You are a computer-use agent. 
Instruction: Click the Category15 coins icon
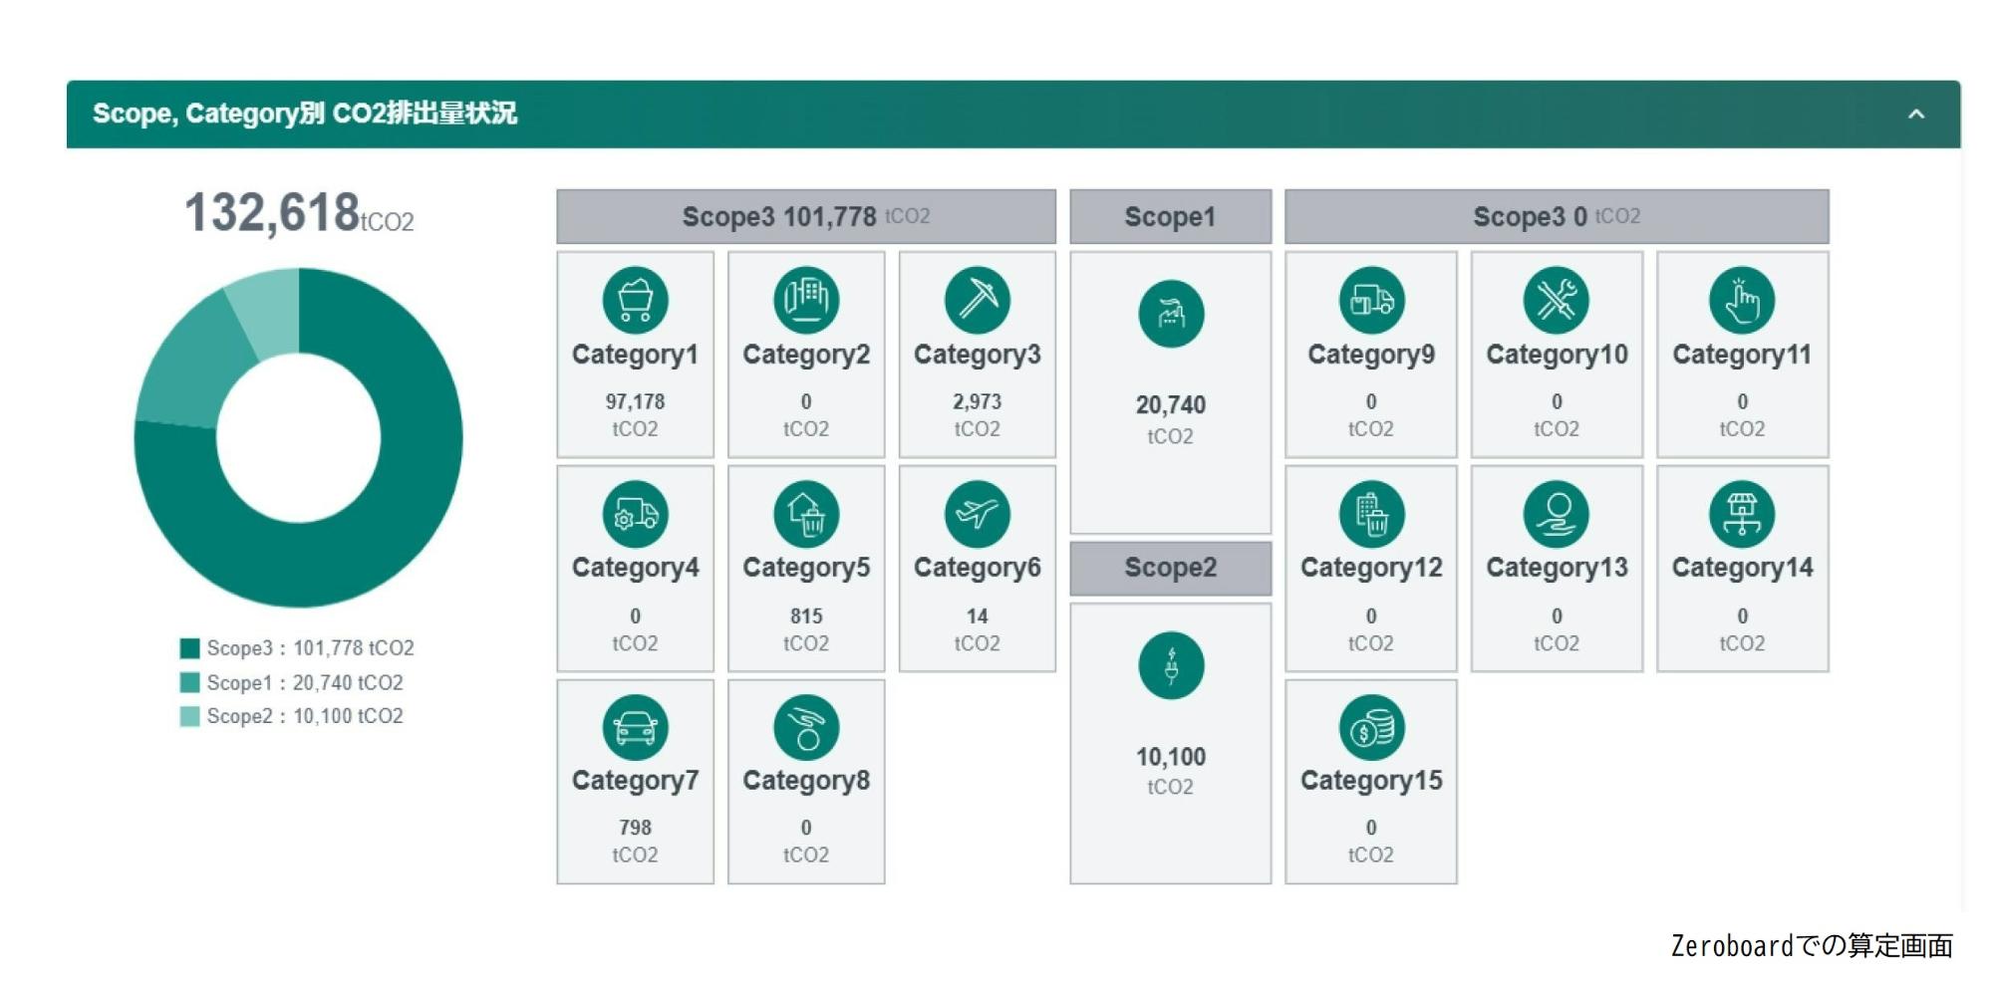click(1371, 727)
